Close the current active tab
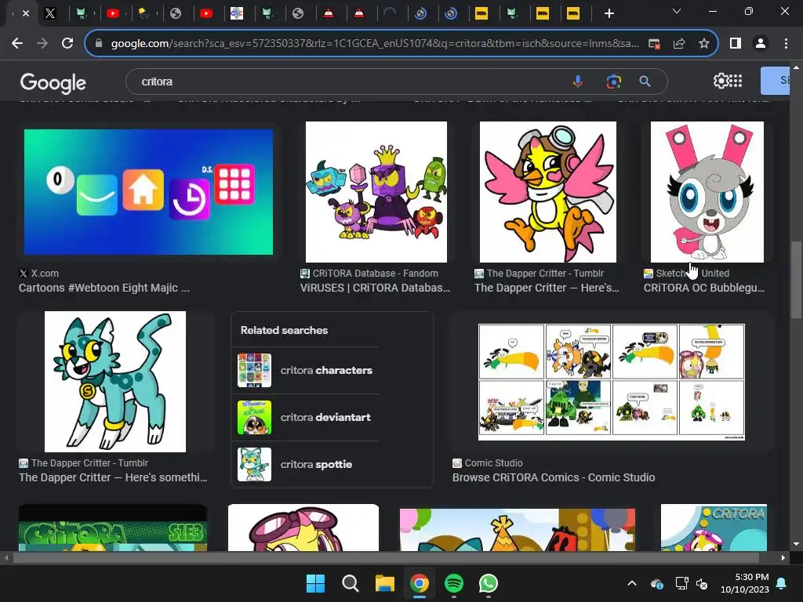 coord(26,13)
